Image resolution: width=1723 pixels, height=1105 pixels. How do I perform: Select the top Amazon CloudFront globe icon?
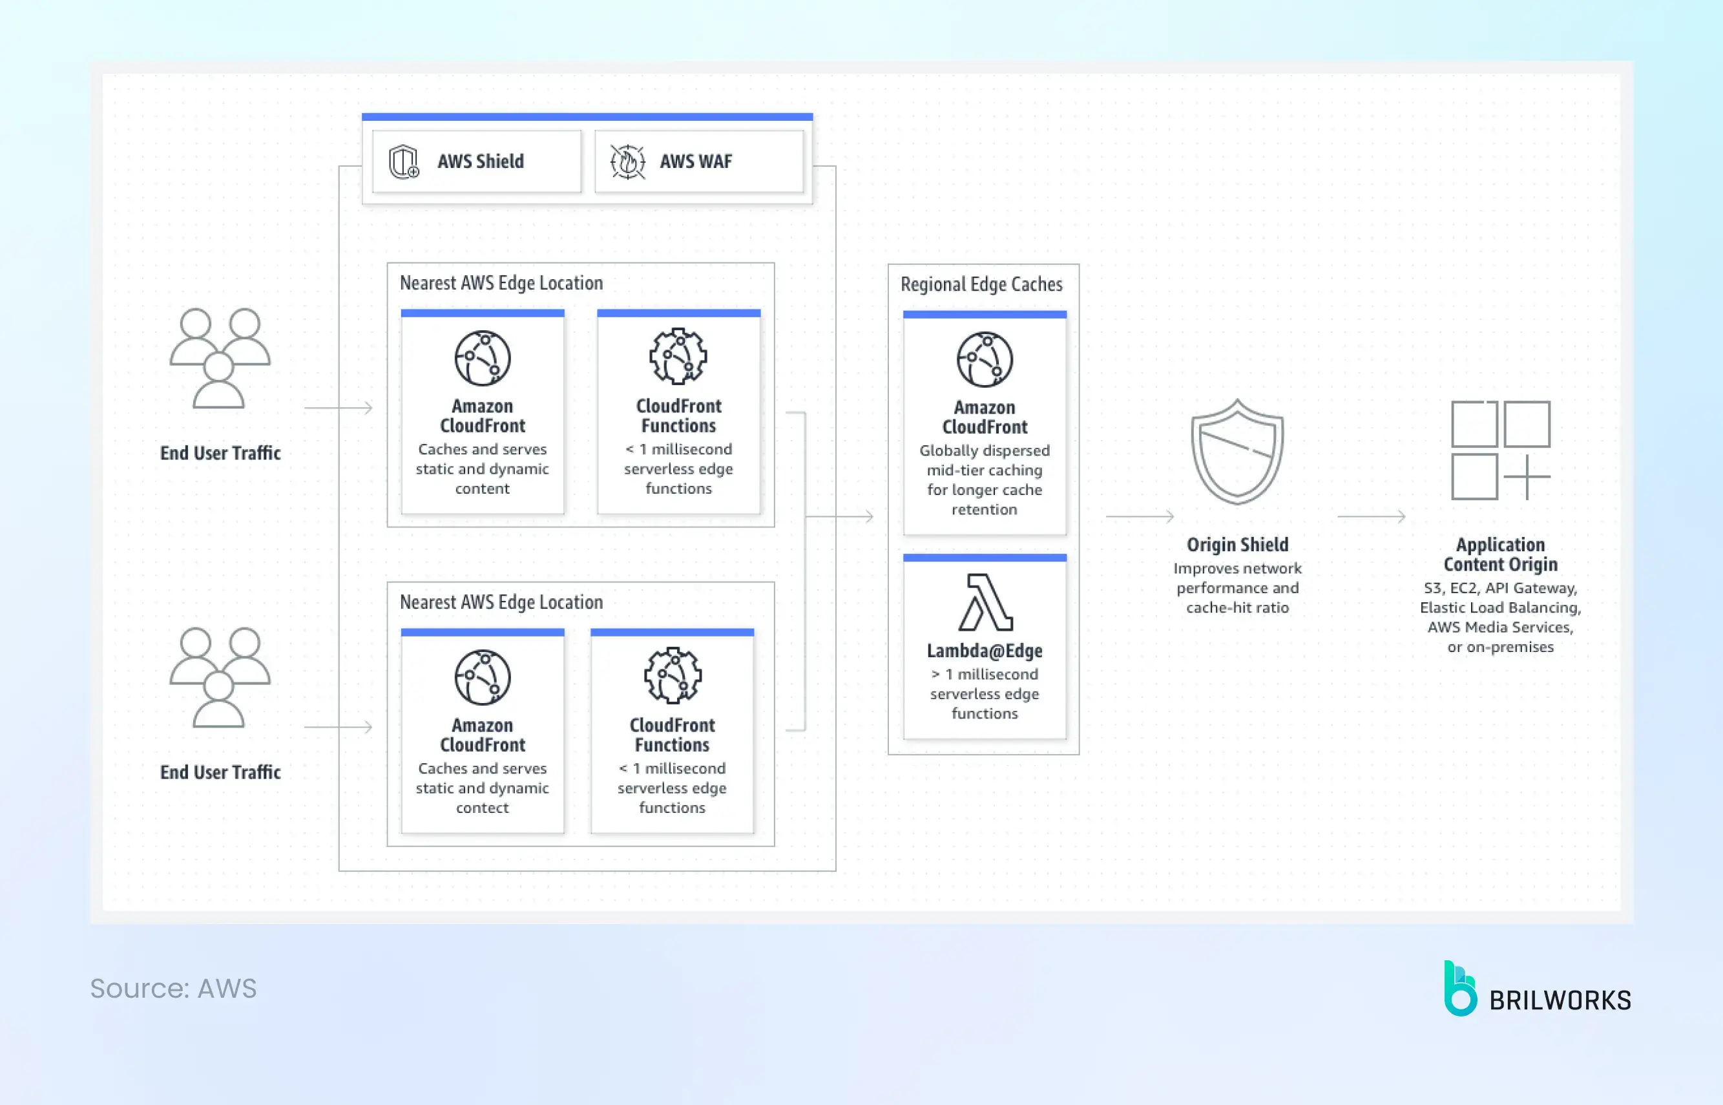[x=482, y=359]
